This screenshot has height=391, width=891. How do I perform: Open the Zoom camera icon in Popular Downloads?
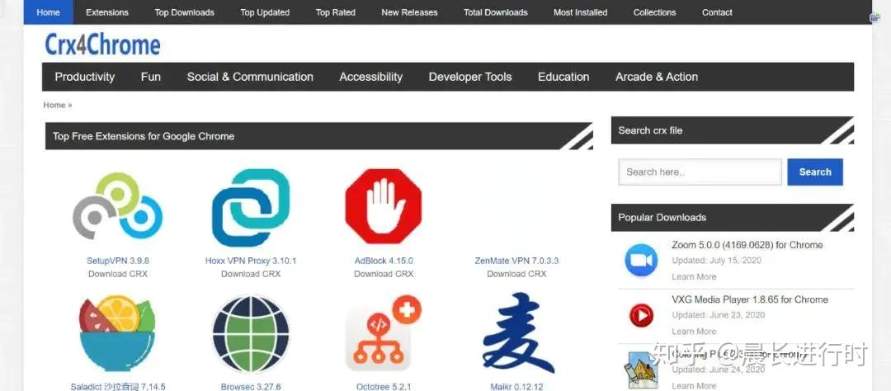click(x=641, y=261)
